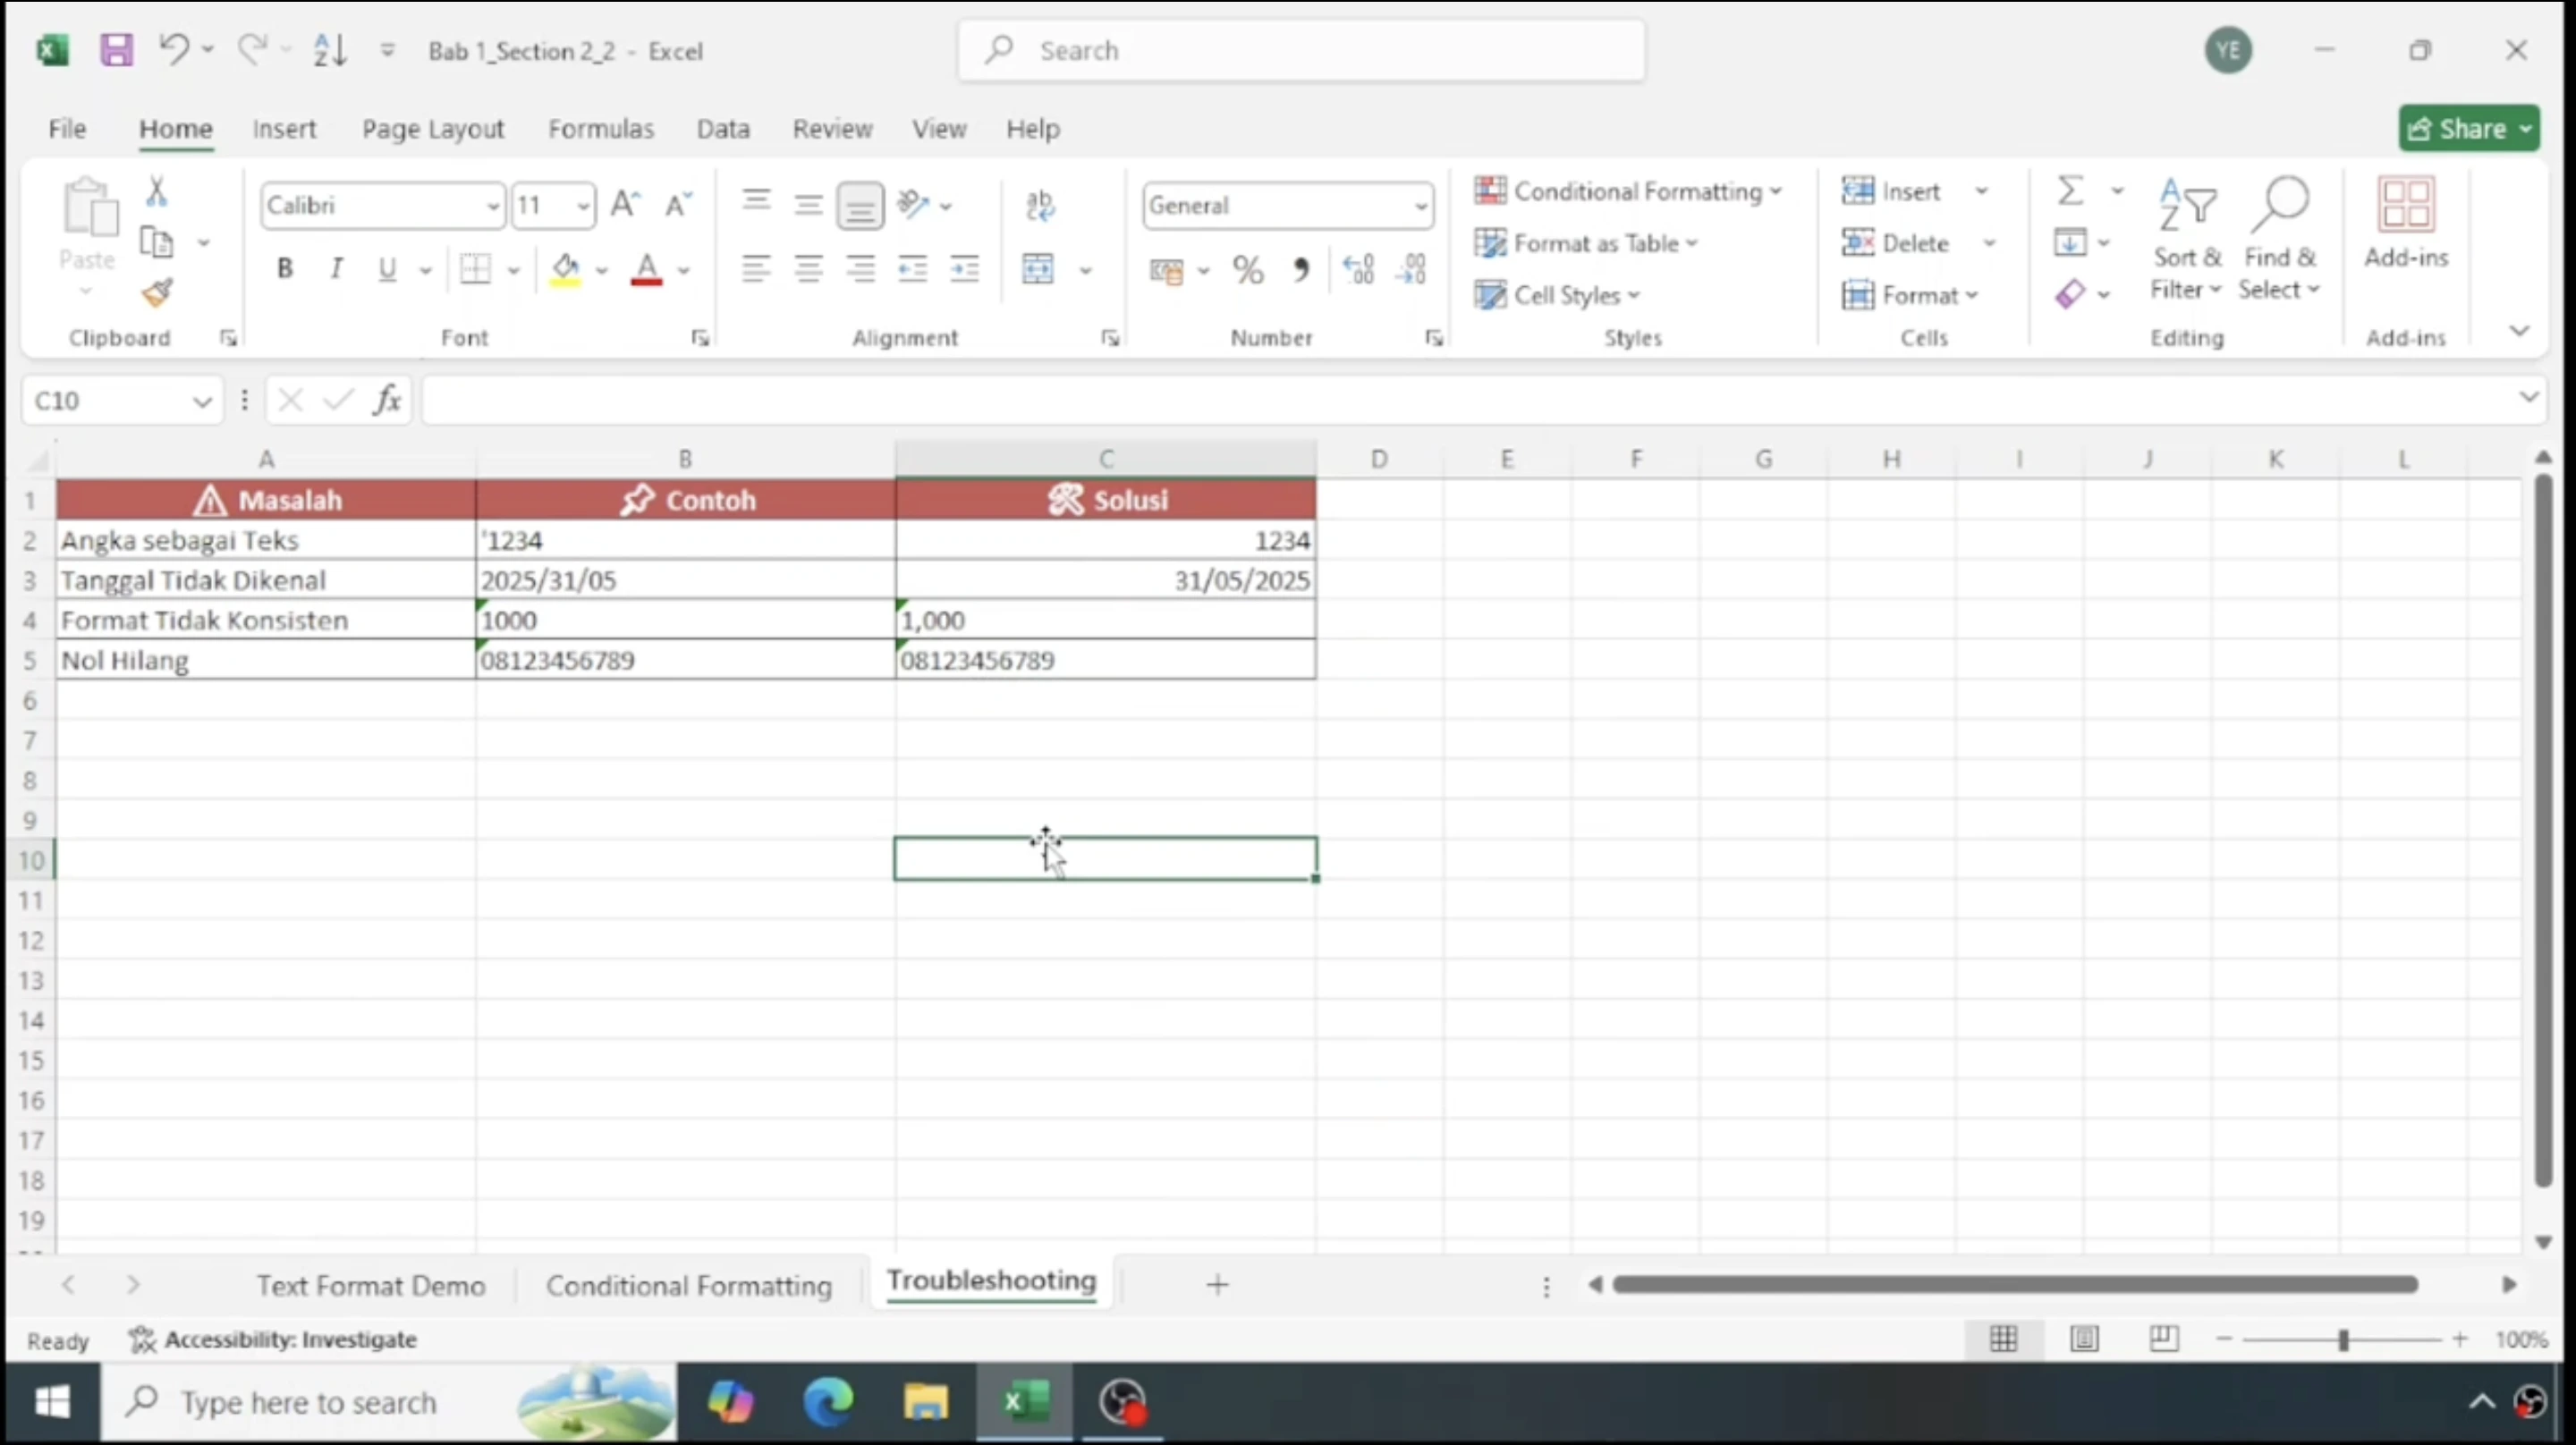
Task: Toggle Underline formatting
Action: click(386, 268)
